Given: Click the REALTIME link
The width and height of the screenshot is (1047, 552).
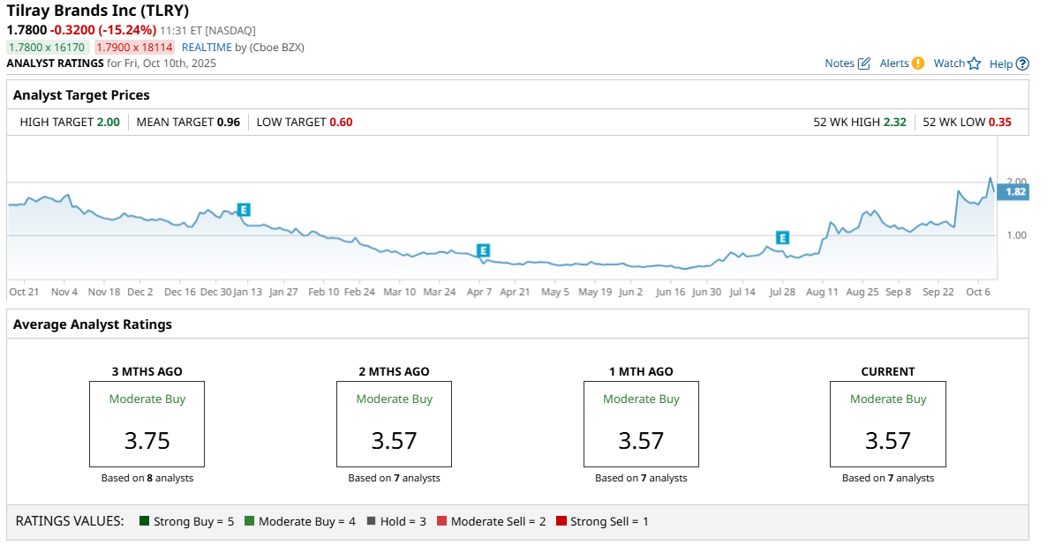Looking at the screenshot, I should point(207,48).
